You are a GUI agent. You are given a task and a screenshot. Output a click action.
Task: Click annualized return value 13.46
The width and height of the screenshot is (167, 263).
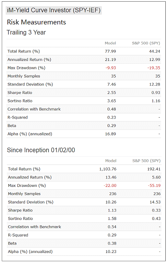coord(111,177)
